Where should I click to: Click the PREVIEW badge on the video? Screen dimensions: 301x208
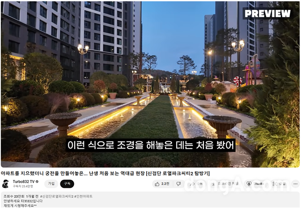click(x=268, y=13)
